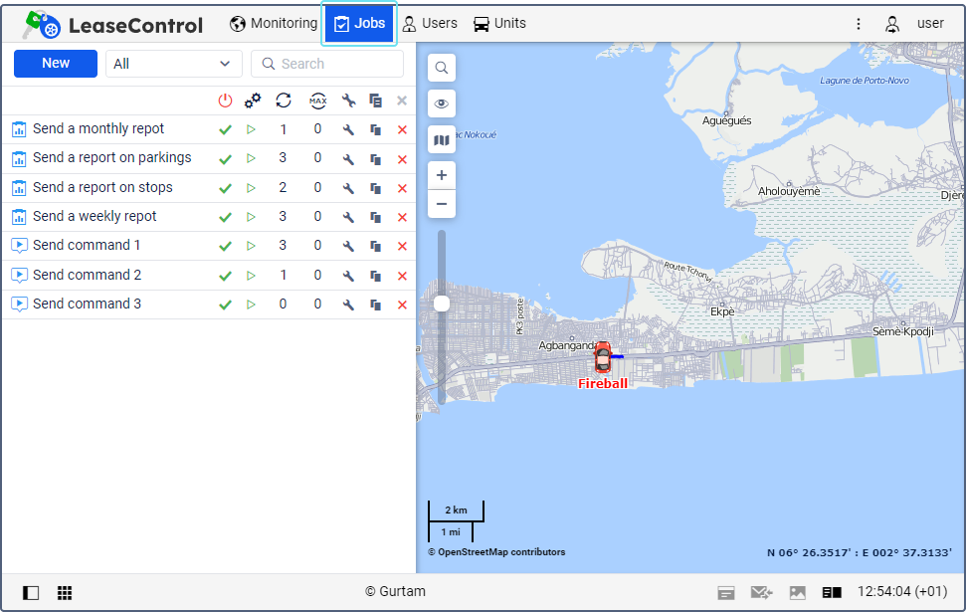Toggle map visibility eye button
The height and width of the screenshot is (612, 966).
442,103
